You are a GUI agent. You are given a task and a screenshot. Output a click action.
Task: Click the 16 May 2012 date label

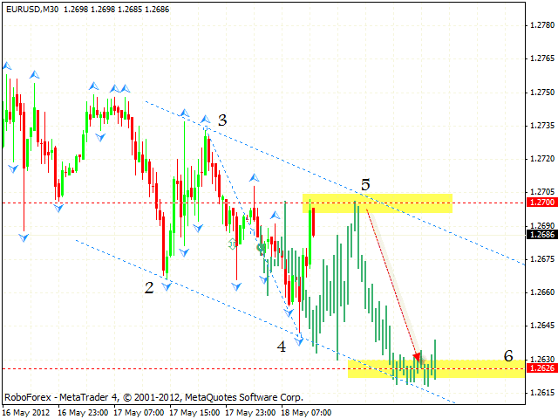click(x=24, y=411)
